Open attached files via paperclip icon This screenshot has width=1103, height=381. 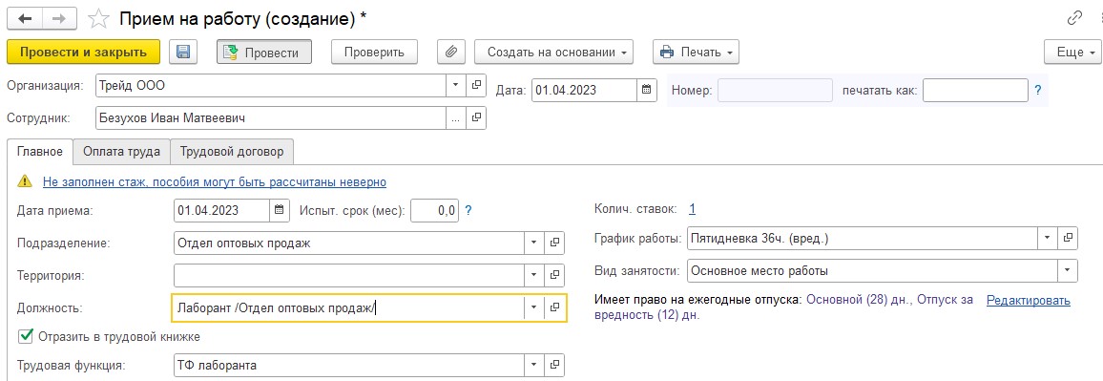coord(451,53)
